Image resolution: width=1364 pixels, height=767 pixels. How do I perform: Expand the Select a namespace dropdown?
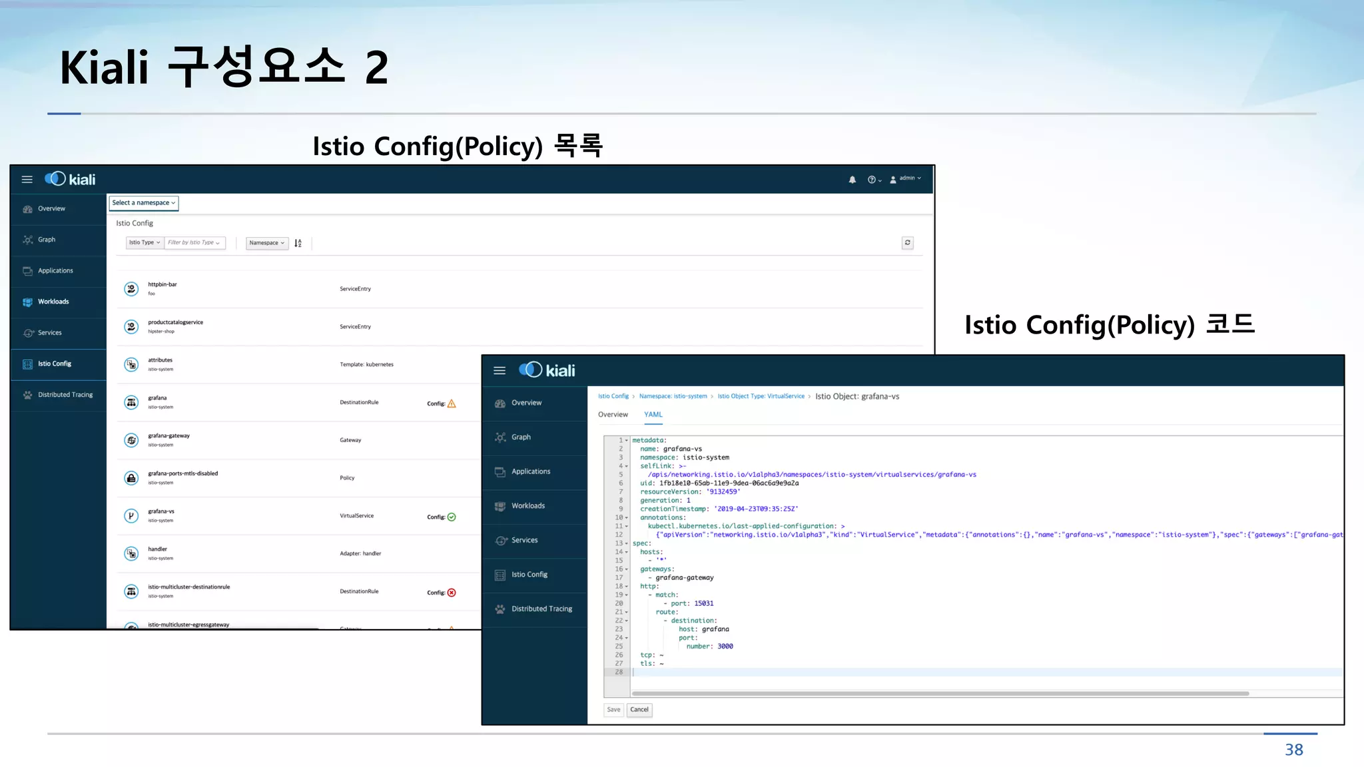click(x=144, y=203)
